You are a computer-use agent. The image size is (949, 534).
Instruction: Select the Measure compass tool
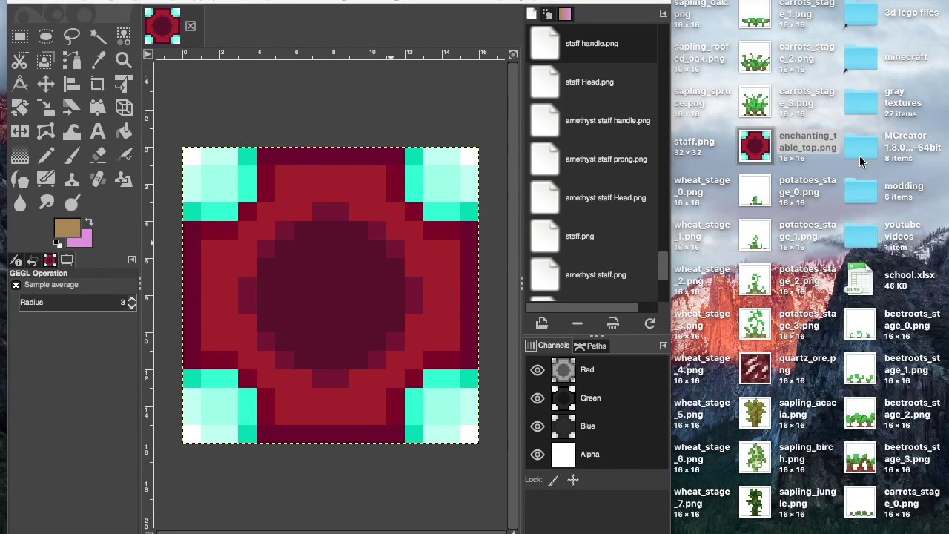click(x=20, y=84)
